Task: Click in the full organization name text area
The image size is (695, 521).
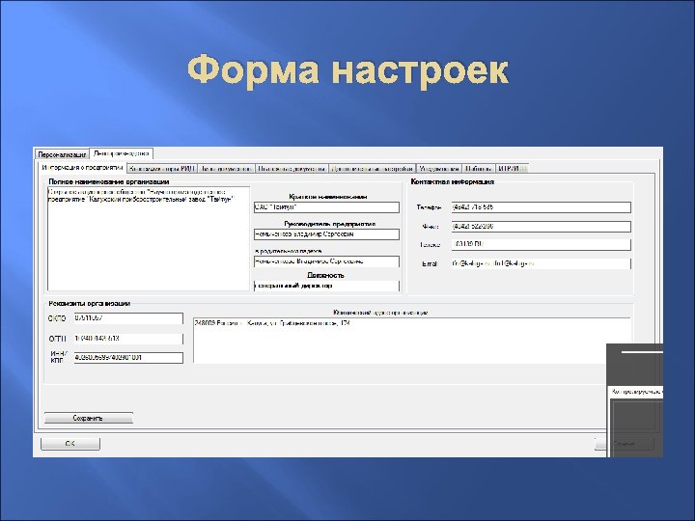Action: pos(149,239)
